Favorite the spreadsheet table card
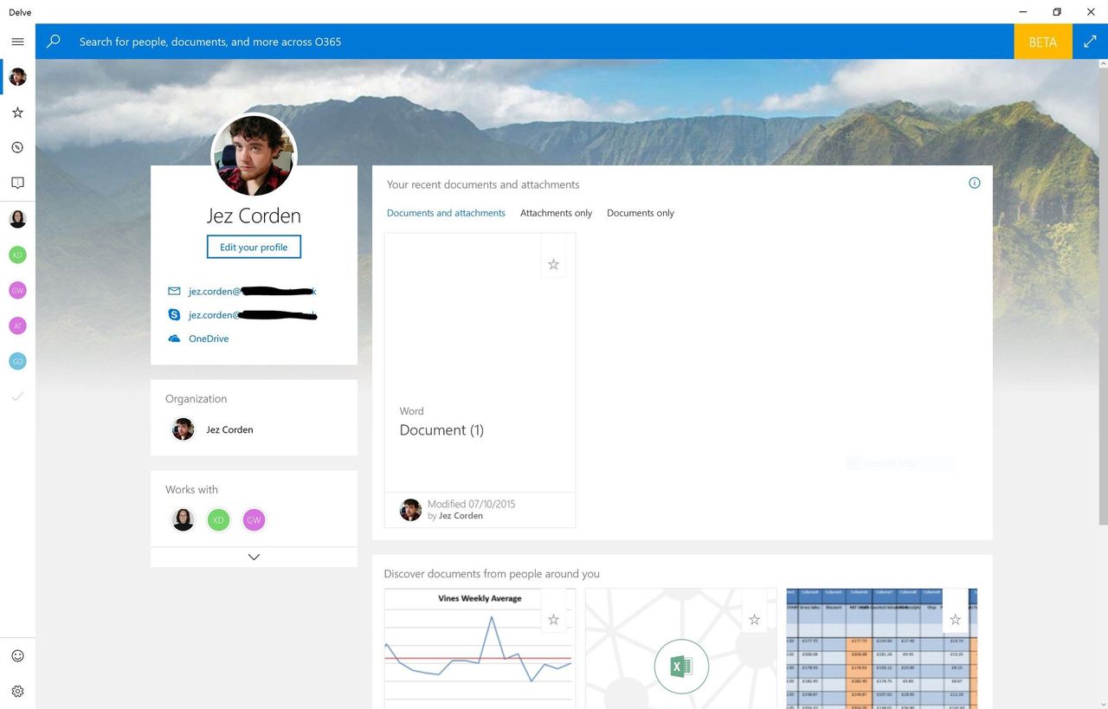This screenshot has height=709, width=1108. (x=956, y=620)
